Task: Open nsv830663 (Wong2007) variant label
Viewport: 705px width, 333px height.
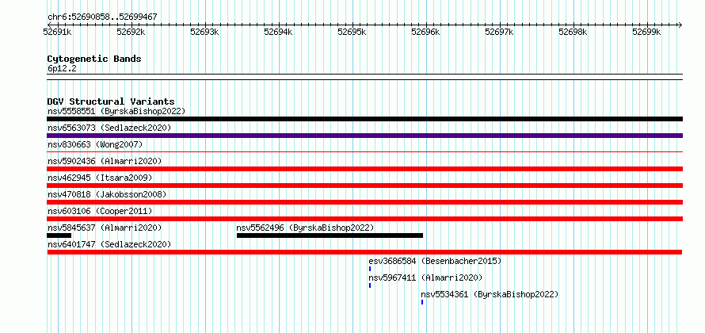Action: pyautogui.click(x=95, y=144)
